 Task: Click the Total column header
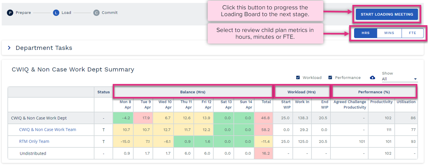264,105
